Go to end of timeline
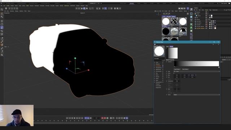This screenshot has width=231, height=130. point(82,118)
